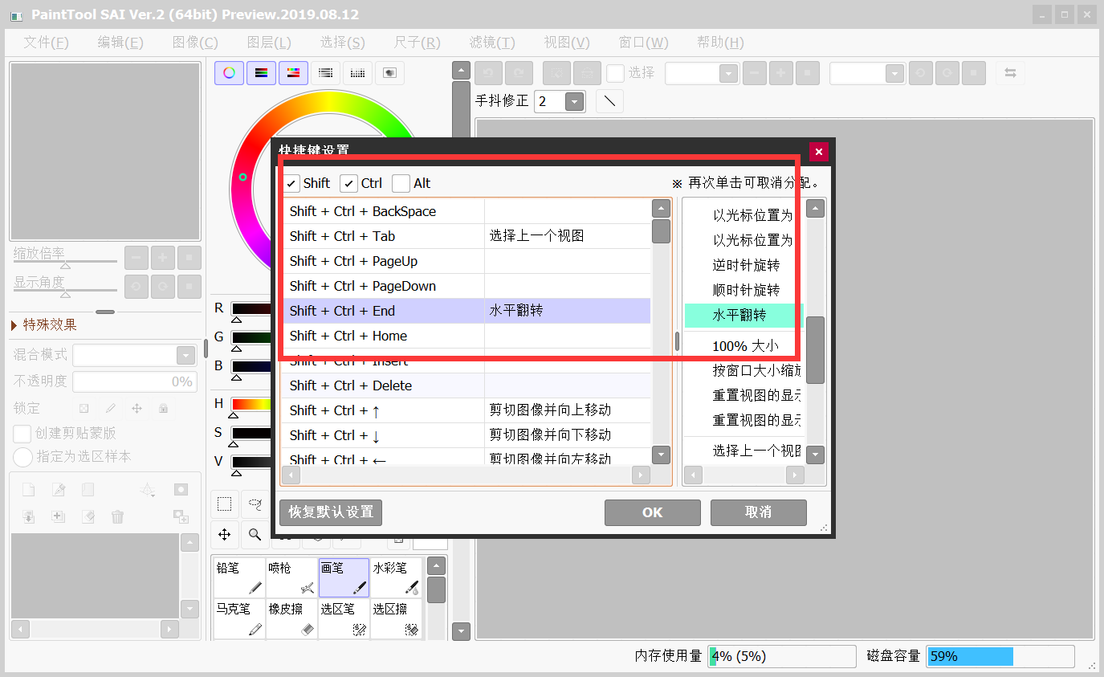Open the dropdown left of the toolbar minus button
The height and width of the screenshot is (677, 1104).
(728, 73)
